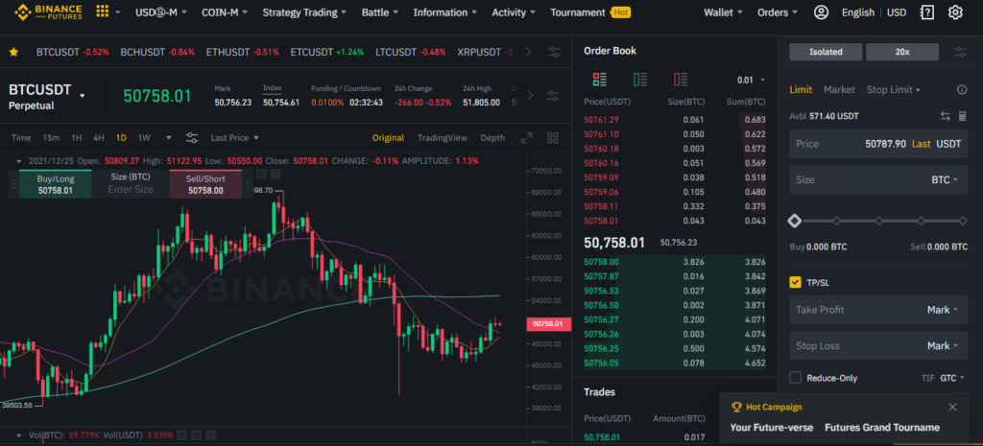Open the Battle menu
This screenshot has height=446, width=983.
(380, 12)
